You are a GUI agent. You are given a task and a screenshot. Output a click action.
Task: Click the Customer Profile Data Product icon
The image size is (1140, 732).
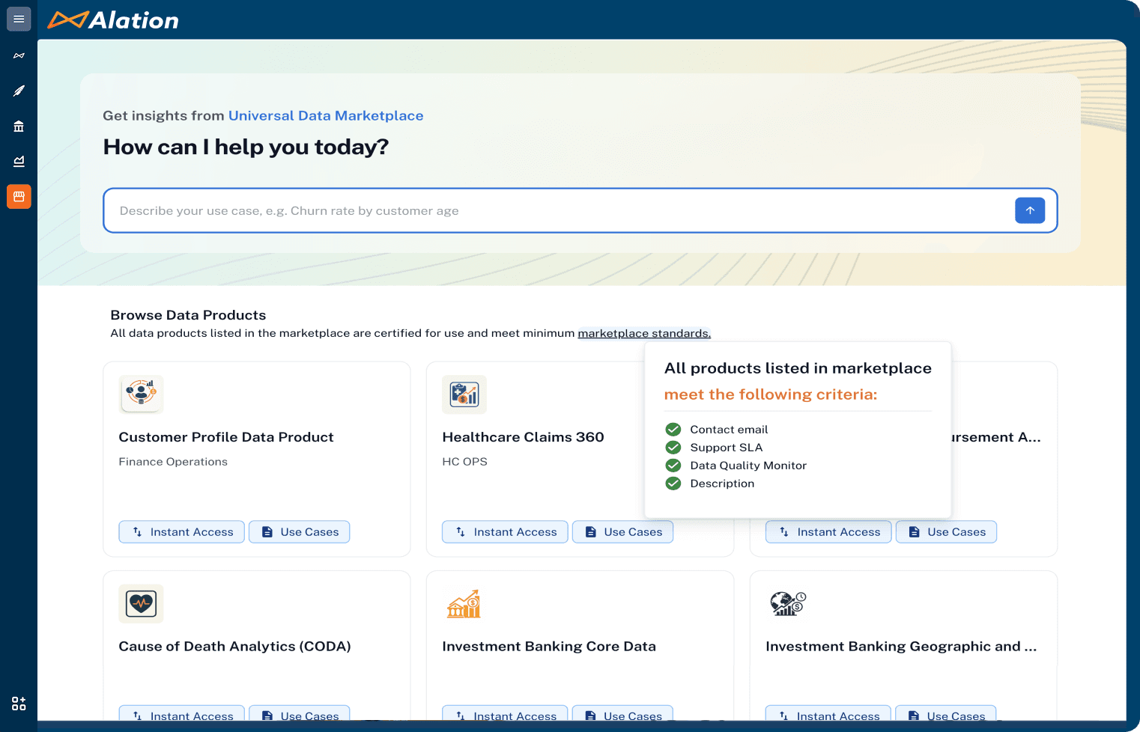141,394
